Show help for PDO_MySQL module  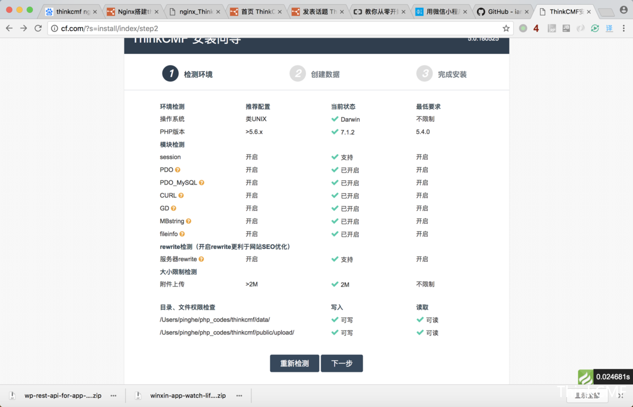[202, 183]
